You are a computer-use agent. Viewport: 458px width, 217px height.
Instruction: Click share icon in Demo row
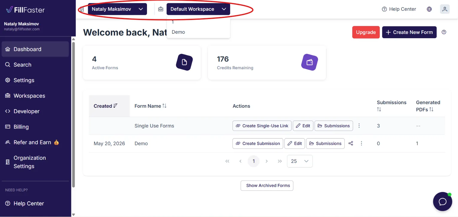(351, 143)
